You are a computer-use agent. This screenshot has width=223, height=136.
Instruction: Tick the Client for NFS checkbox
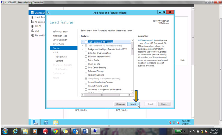(x=86, y=64)
